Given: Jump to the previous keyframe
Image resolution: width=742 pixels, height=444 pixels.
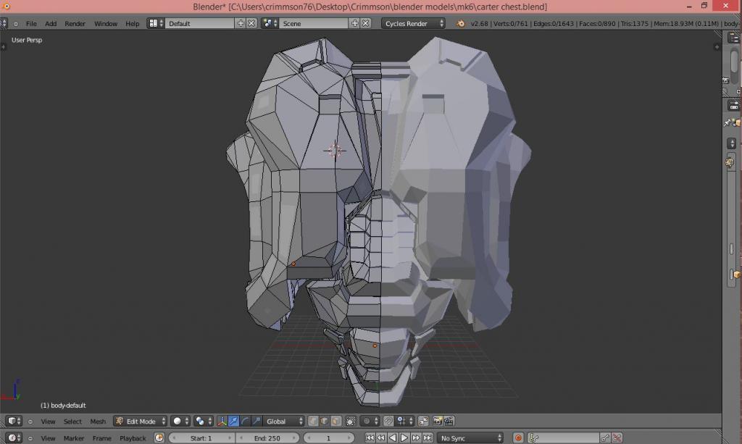Looking at the screenshot, I should [x=381, y=438].
